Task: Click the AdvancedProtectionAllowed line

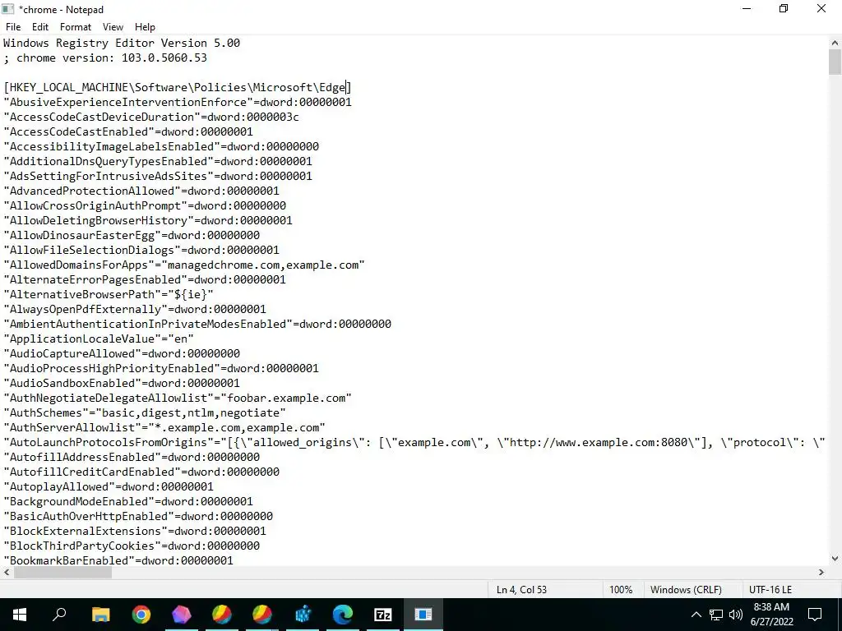Action: tap(141, 191)
